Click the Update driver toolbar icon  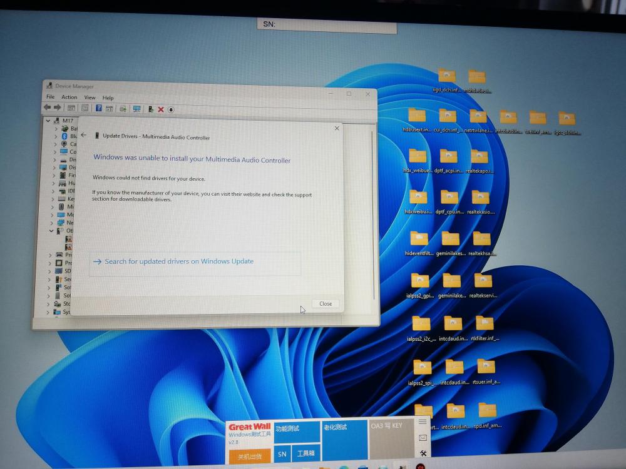coord(150,109)
